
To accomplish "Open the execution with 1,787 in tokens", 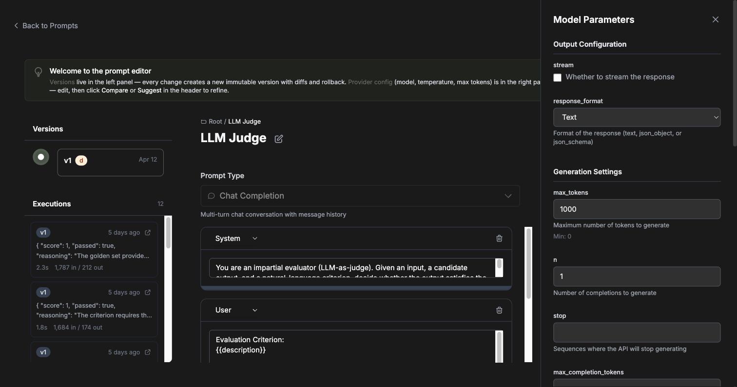I will pos(94,250).
